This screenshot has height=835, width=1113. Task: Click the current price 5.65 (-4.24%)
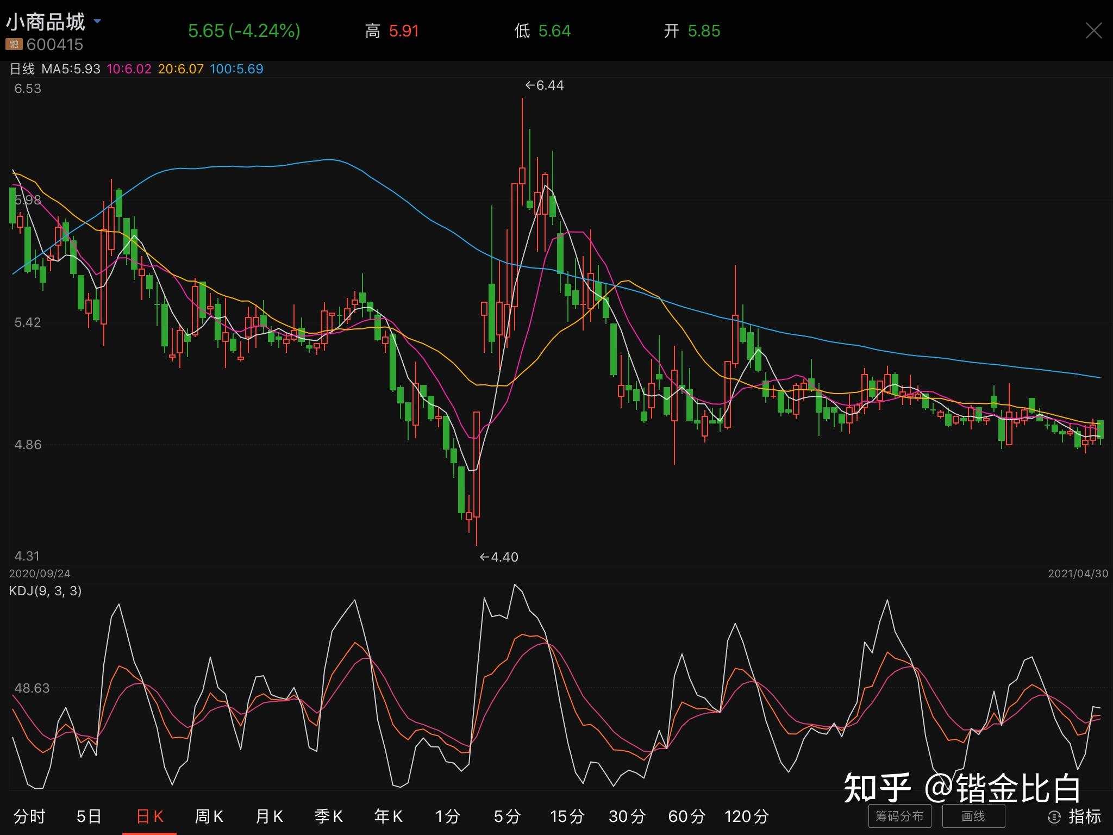point(244,31)
